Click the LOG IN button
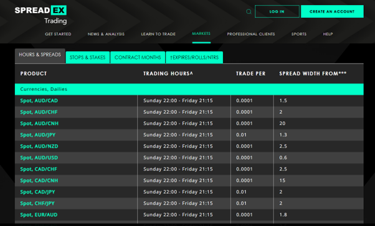 (x=277, y=11)
